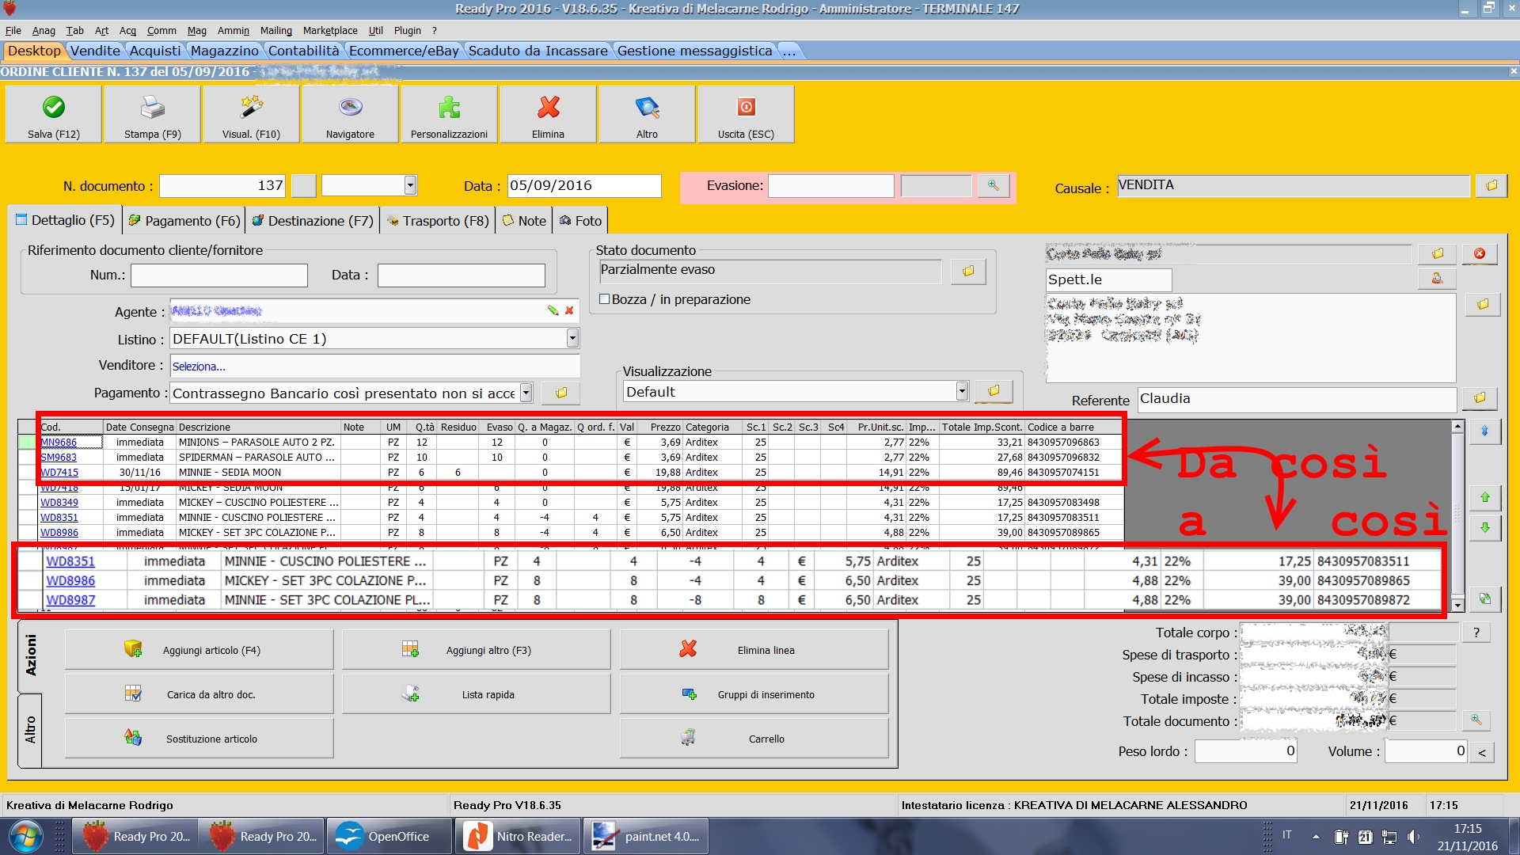Click the customer name folder lookup icon
Viewport: 1520px width, 855px height.
[x=1438, y=254]
